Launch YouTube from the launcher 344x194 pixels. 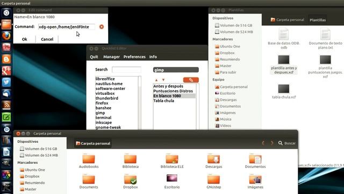[6, 47]
